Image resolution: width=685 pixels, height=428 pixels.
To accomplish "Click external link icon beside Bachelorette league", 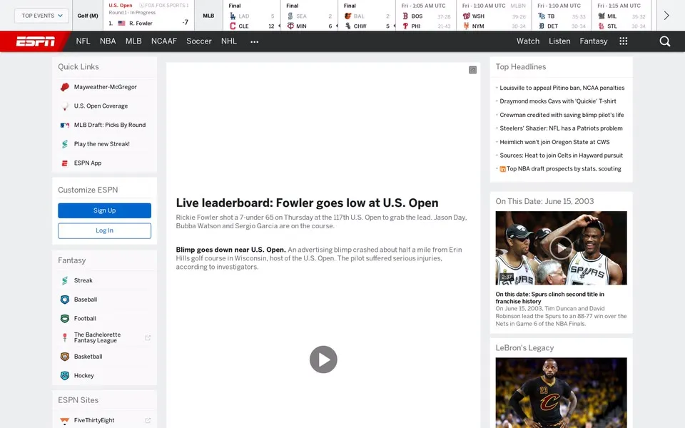I will click(148, 337).
